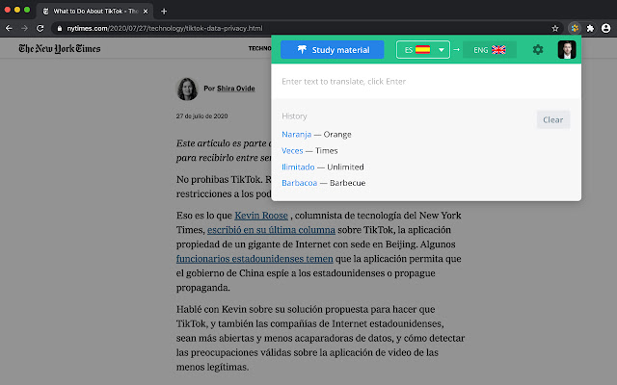Bookmark this page with the star icon
This screenshot has height=385, width=617.
point(555,28)
